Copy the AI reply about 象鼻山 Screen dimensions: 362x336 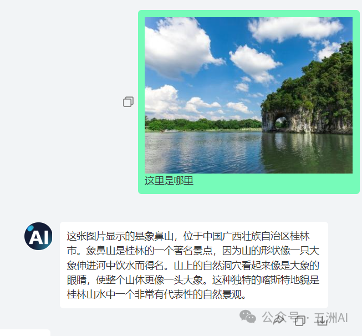coord(300,321)
